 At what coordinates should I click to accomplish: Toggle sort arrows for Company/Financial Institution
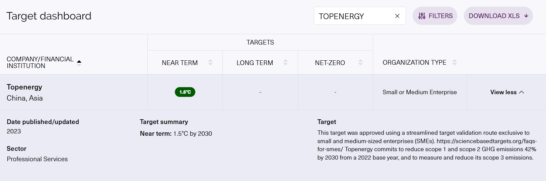point(79,62)
